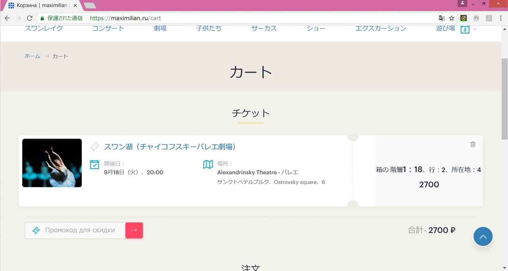Viewport: 508px width, 271px height.
Task: Click the ホーム breadcrumb link
Action: click(x=33, y=56)
